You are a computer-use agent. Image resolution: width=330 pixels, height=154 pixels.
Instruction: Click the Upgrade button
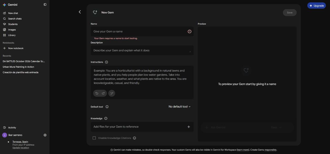pos(317,6)
